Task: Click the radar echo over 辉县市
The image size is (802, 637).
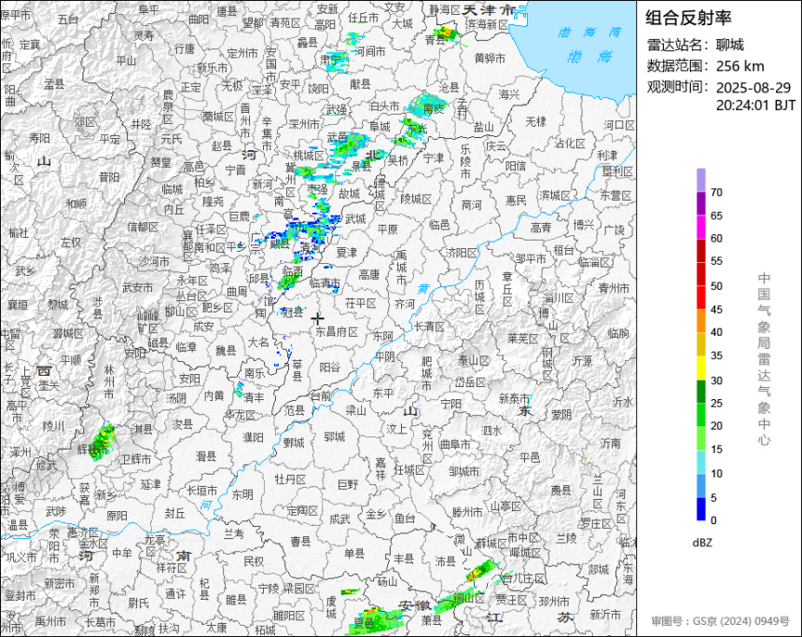Action: click(103, 443)
